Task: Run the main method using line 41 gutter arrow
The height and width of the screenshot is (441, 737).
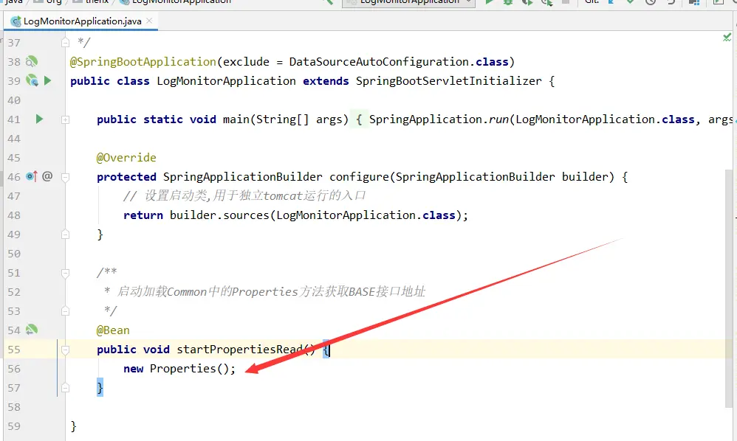Action: (39, 119)
